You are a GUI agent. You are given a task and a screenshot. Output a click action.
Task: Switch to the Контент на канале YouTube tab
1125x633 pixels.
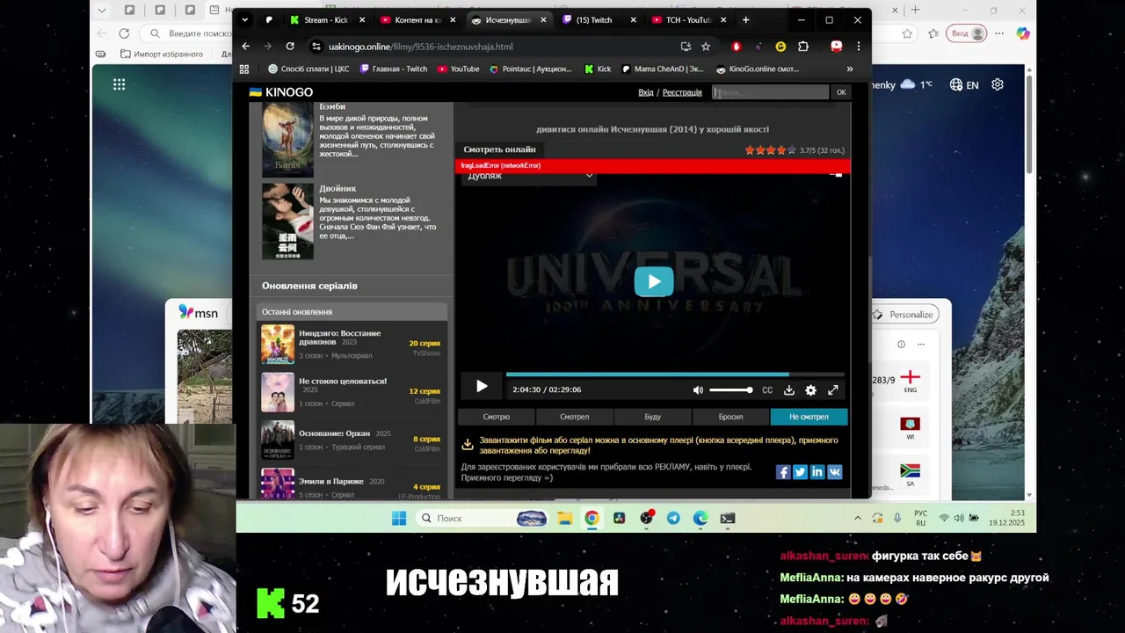[x=417, y=20]
